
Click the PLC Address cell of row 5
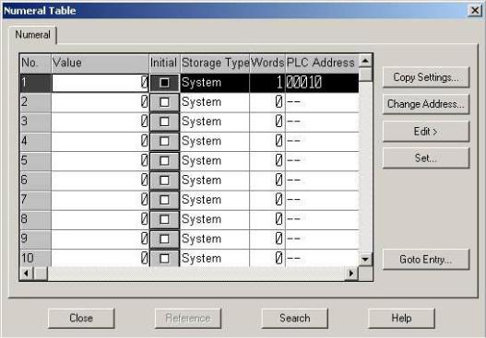coord(322,160)
